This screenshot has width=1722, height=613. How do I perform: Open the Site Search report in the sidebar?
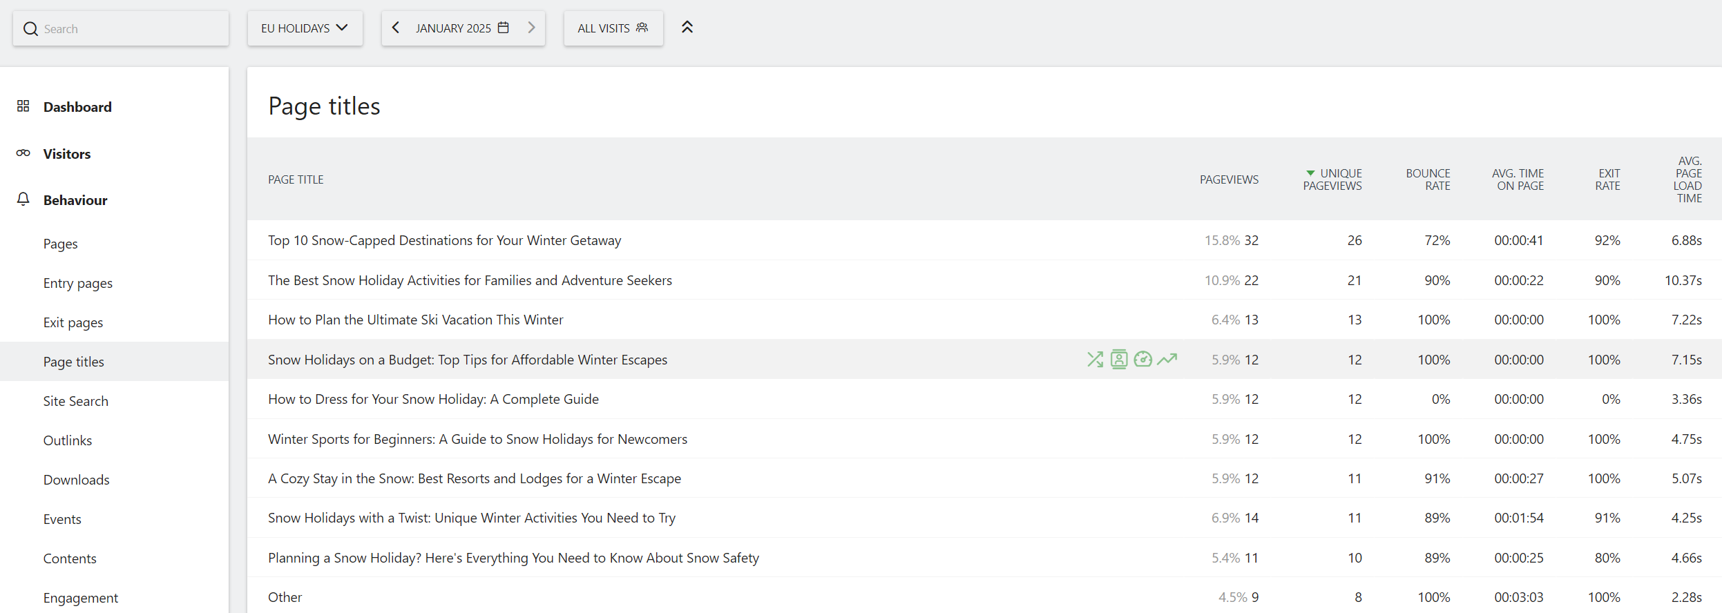click(75, 401)
